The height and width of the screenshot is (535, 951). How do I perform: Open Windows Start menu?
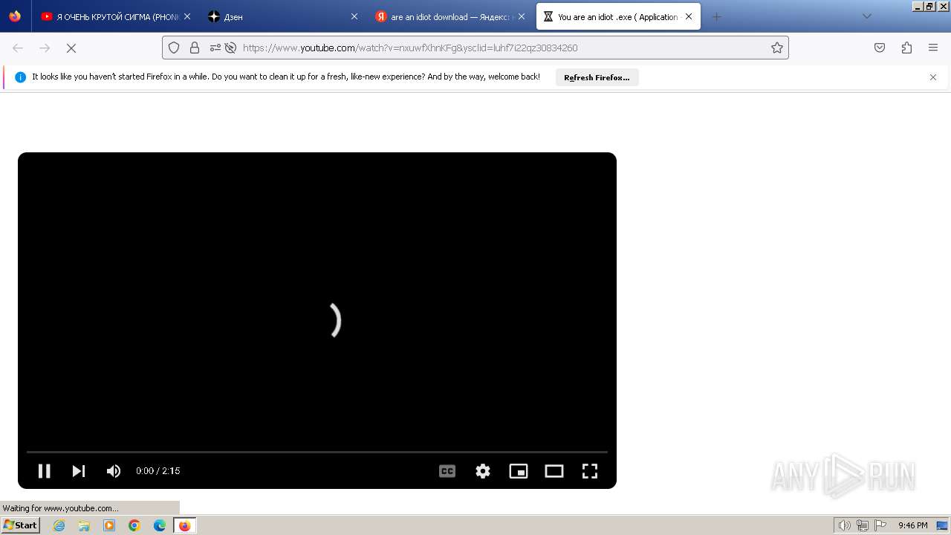(20, 525)
